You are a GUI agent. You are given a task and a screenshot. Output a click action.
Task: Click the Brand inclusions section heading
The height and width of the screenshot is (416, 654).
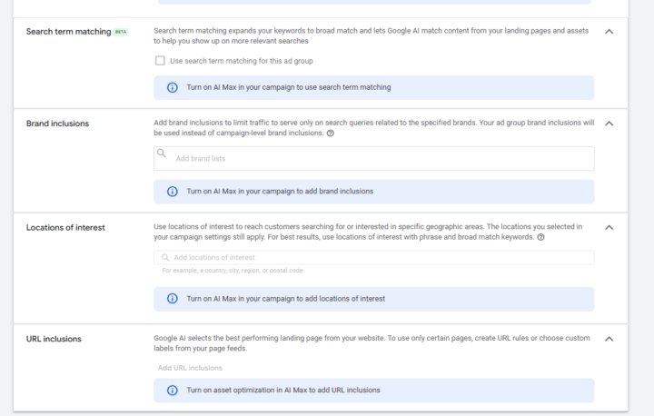click(57, 123)
